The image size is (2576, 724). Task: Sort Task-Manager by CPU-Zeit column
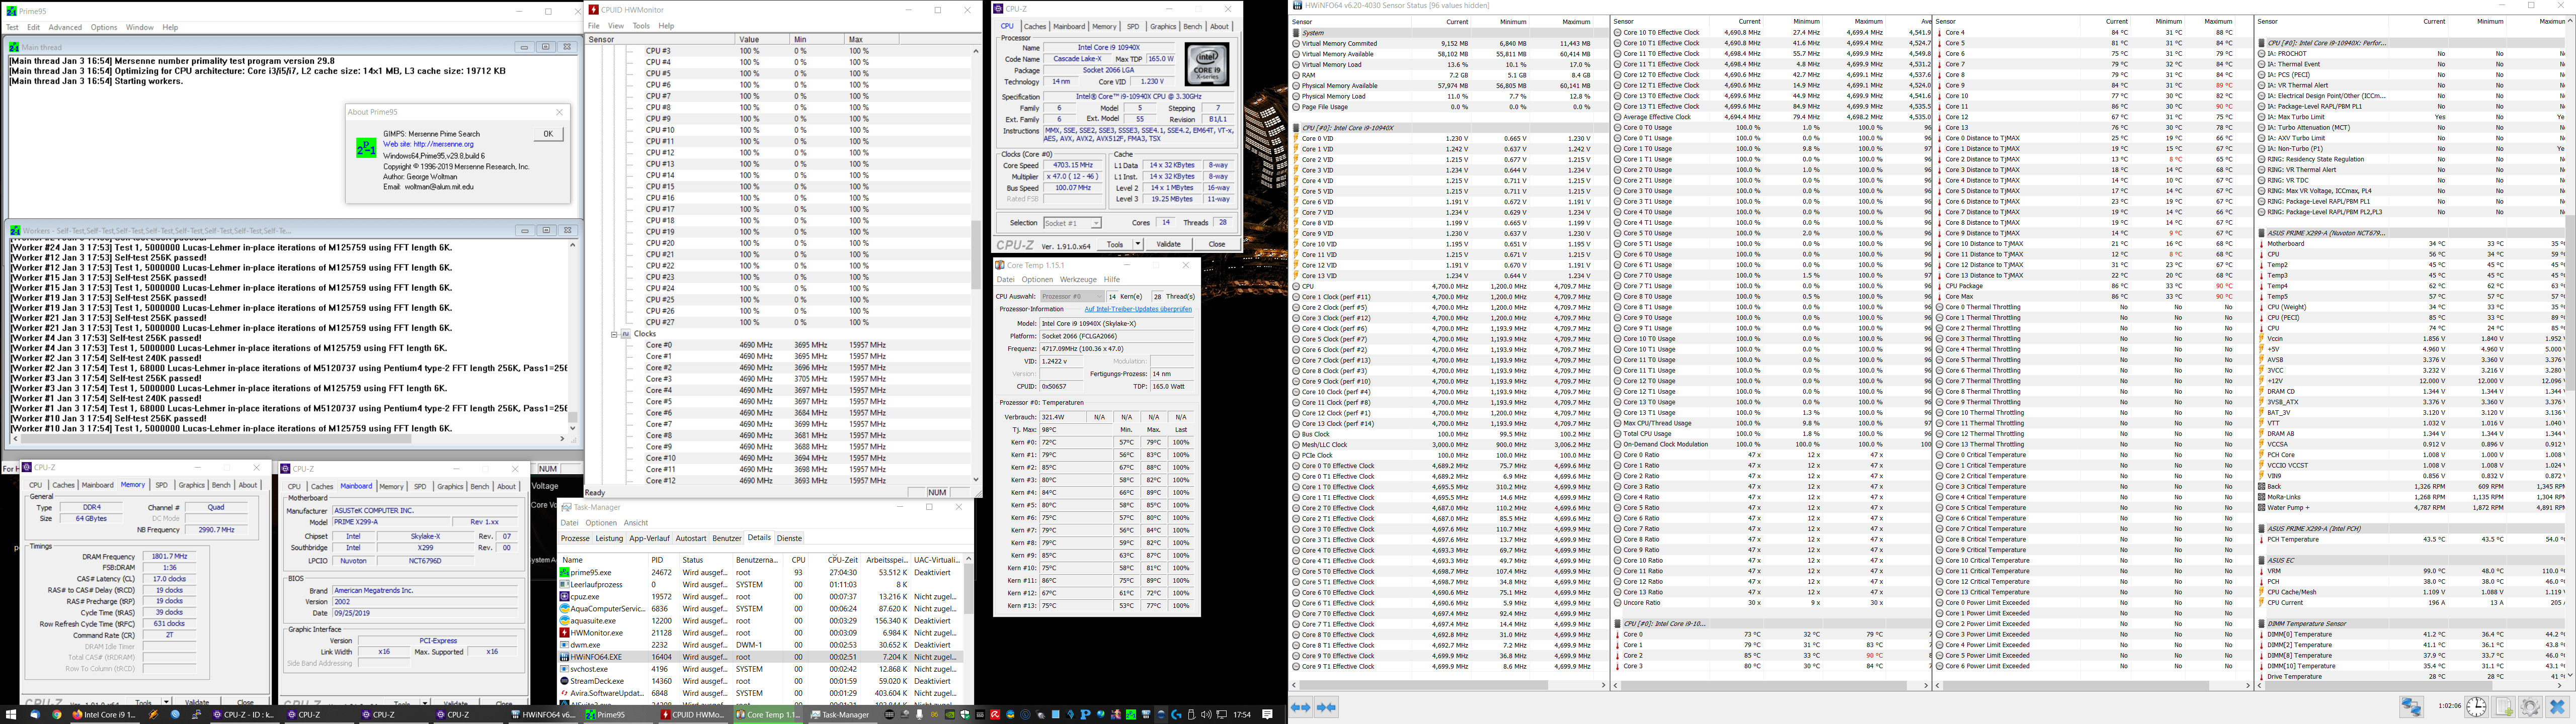(835, 560)
